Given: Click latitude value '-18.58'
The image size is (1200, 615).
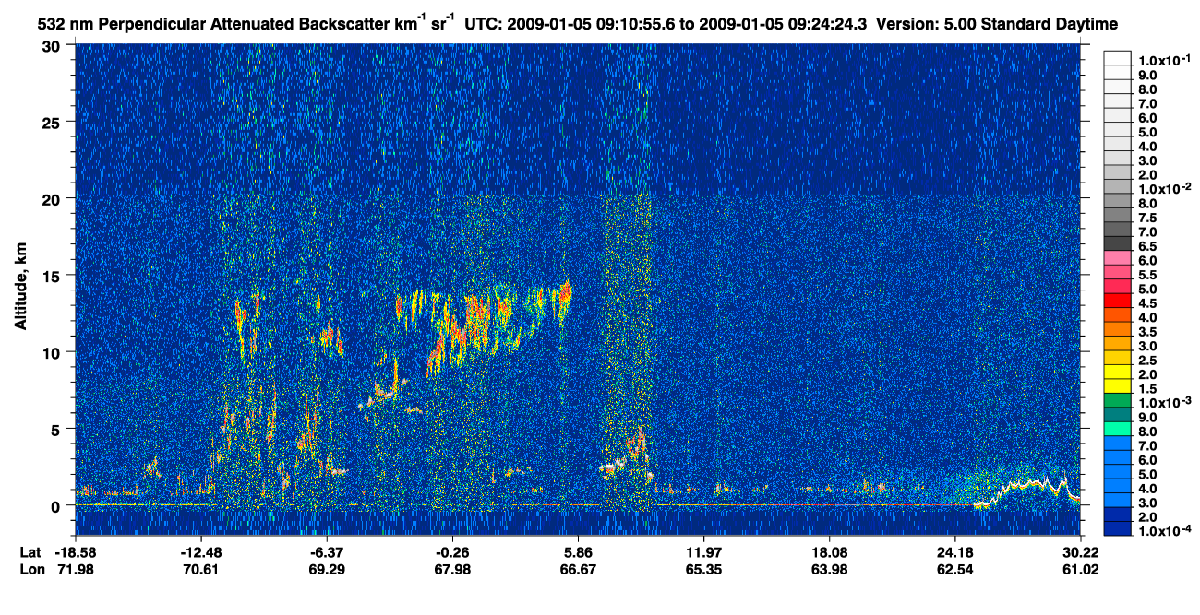Looking at the screenshot, I should point(76,553).
